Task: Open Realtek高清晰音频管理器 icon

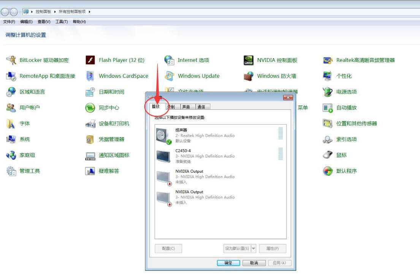Action: tap(328, 60)
